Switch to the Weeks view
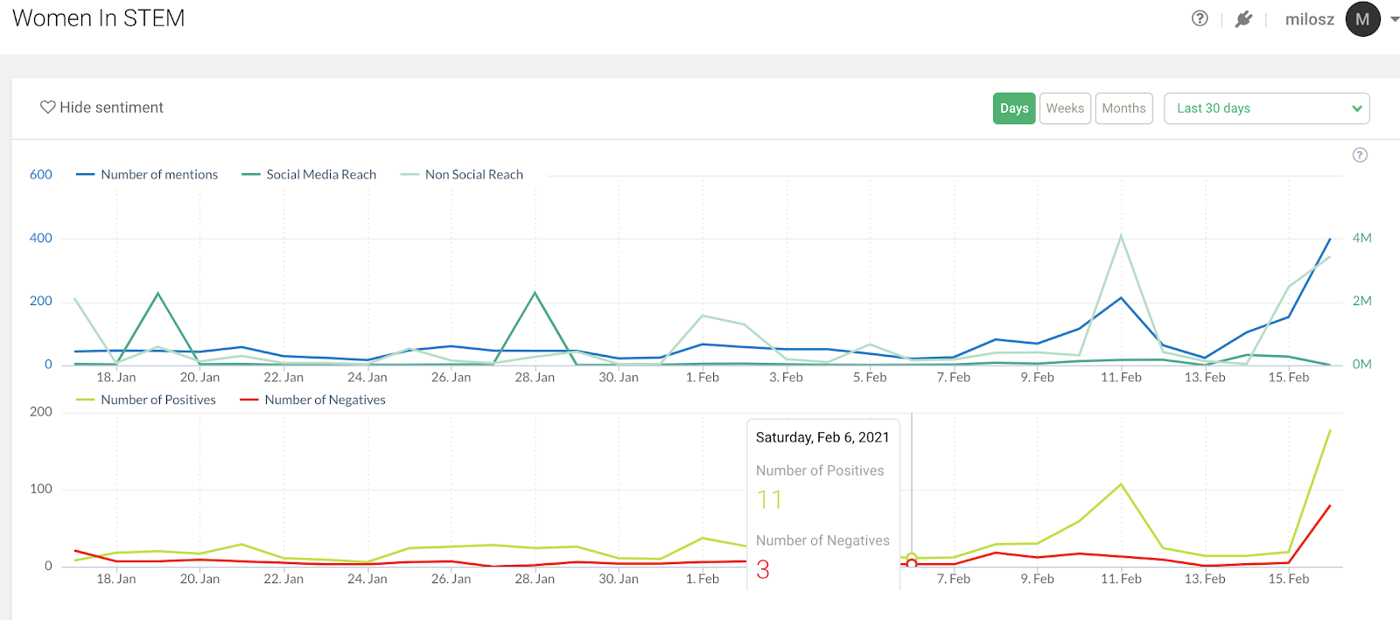The width and height of the screenshot is (1400, 620). tap(1065, 108)
